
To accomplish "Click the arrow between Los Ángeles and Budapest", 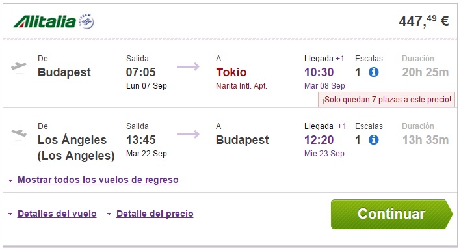I will (x=188, y=134).
